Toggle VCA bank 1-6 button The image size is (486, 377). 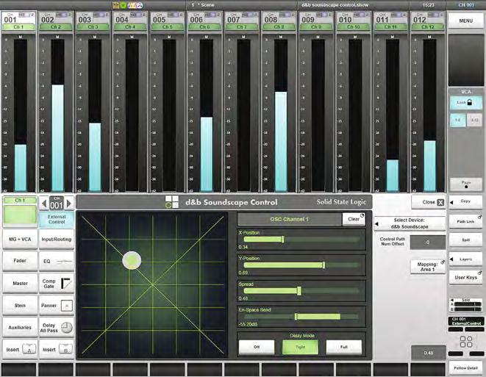[458, 120]
